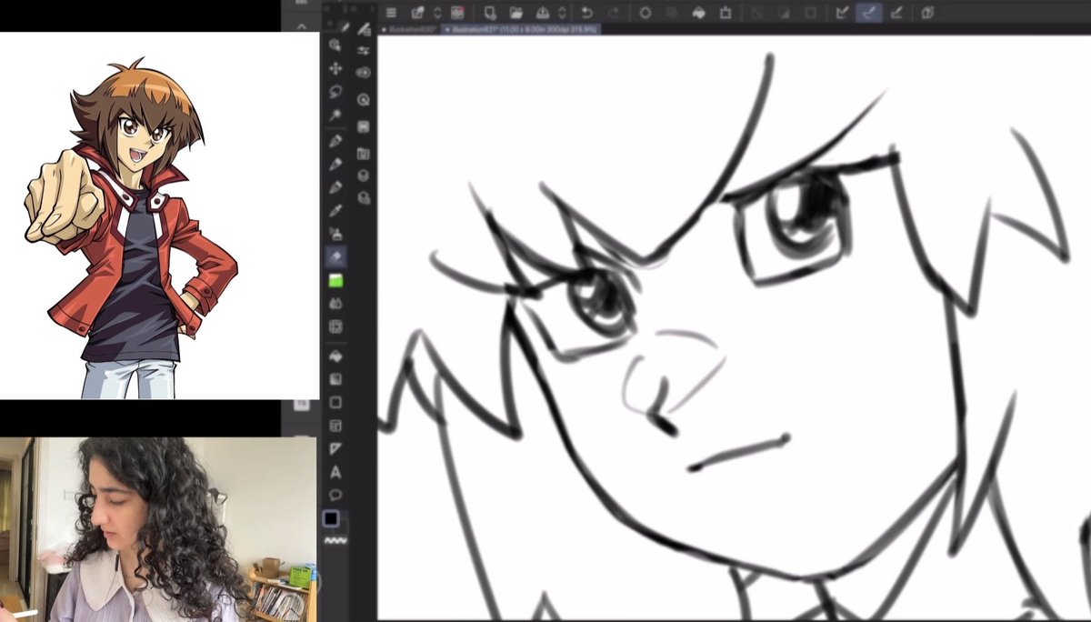The height and width of the screenshot is (622, 1091).
Task: Expand the save options arrows
Action: (561, 13)
